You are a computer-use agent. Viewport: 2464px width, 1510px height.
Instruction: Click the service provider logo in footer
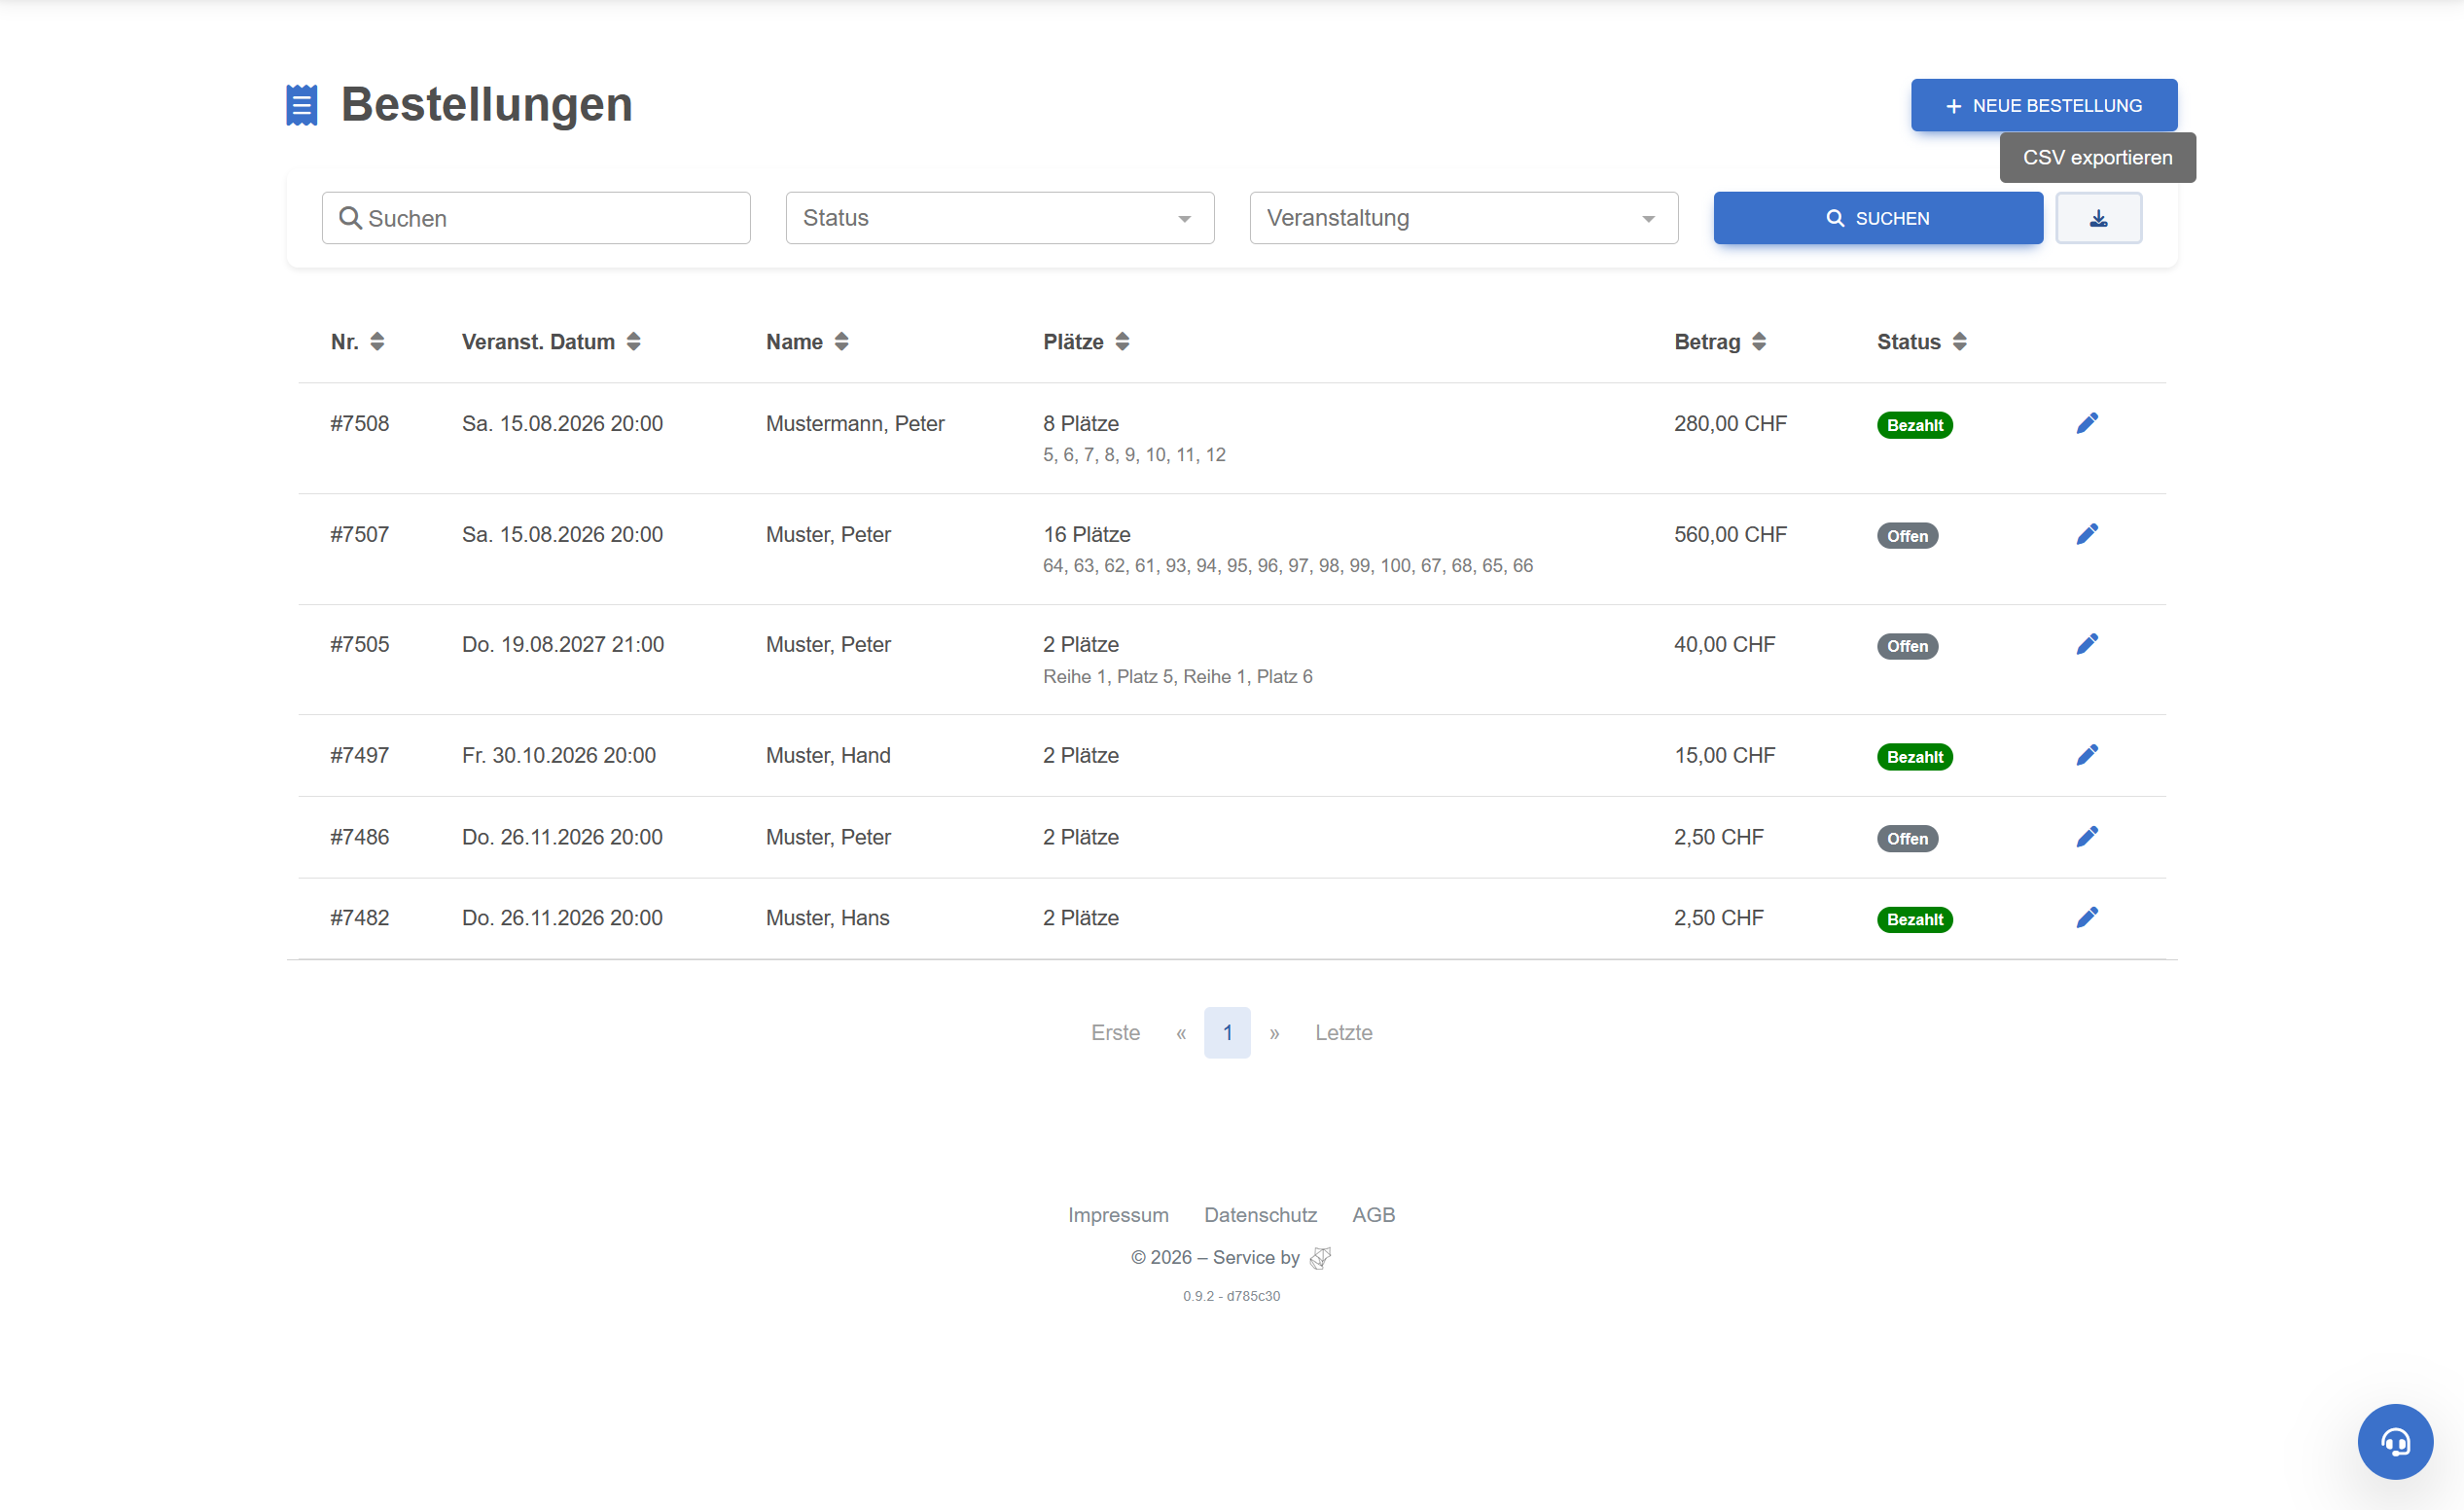[1320, 1258]
